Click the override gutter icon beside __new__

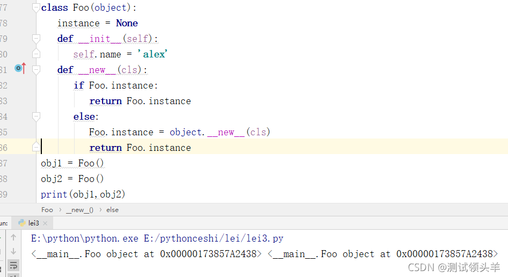click(x=20, y=69)
